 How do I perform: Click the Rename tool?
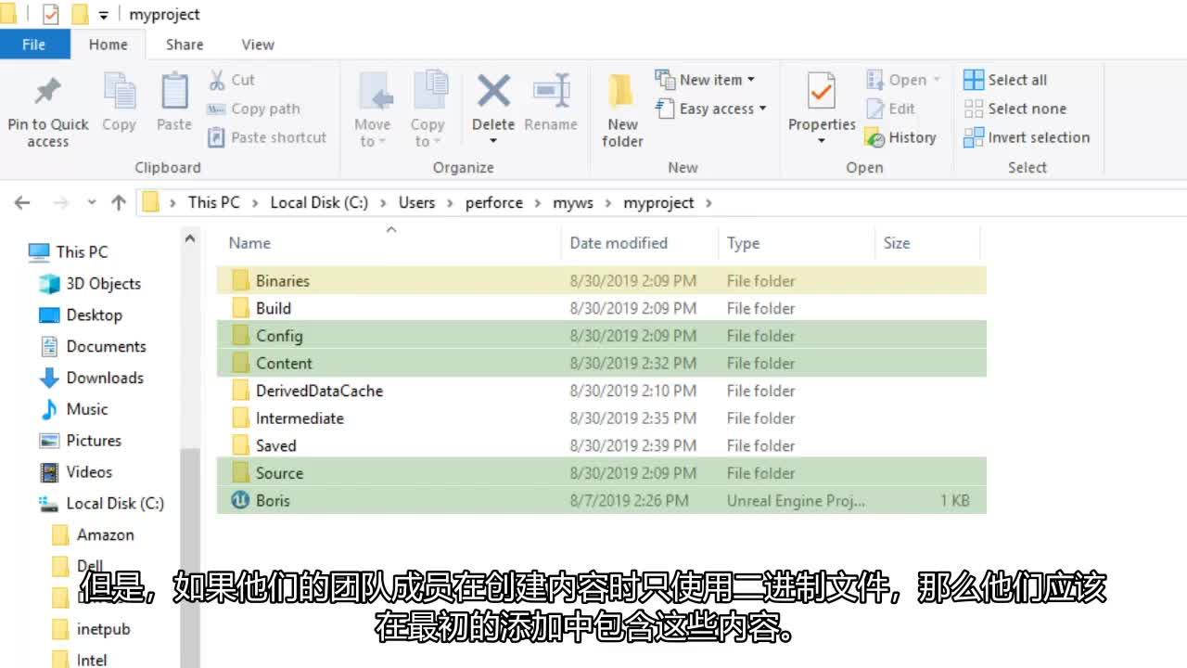click(x=551, y=109)
